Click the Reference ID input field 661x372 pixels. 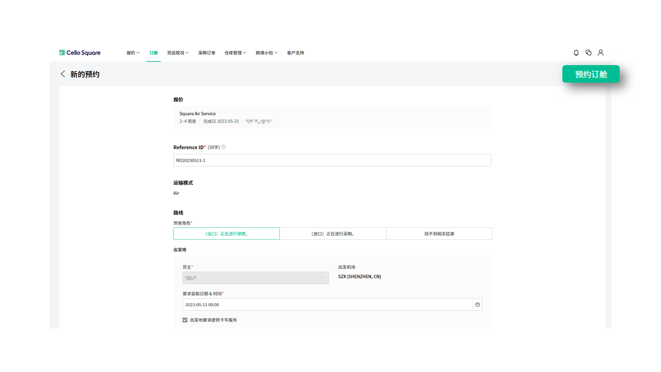(332, 160)
